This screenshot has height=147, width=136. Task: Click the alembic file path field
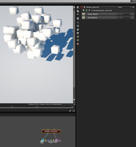click(x=102, y=11)
